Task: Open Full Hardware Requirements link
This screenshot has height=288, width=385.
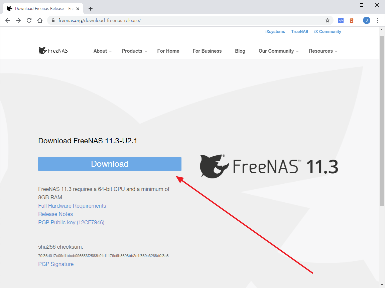Action: pyautogui.click(x=72, y=206)
